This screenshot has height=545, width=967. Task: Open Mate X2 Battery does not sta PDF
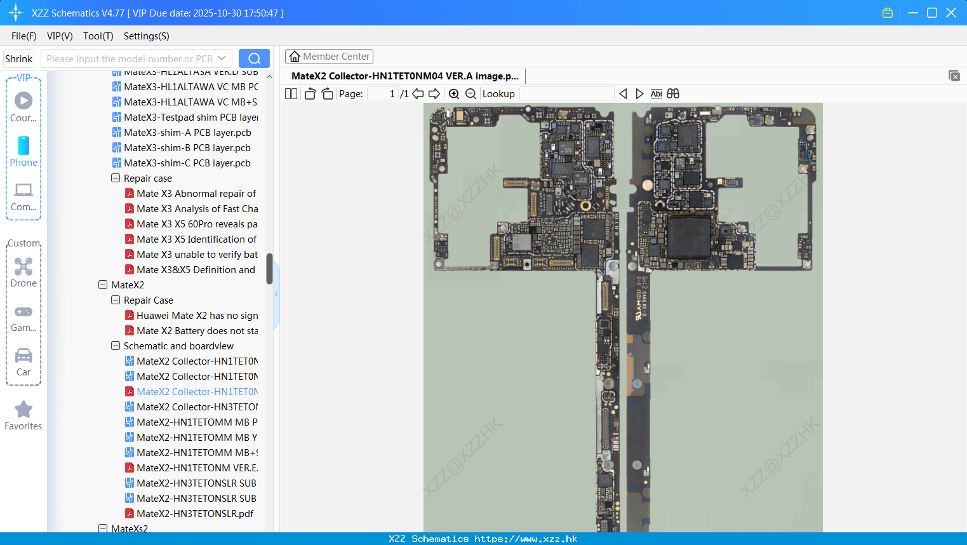click(191, 331)
